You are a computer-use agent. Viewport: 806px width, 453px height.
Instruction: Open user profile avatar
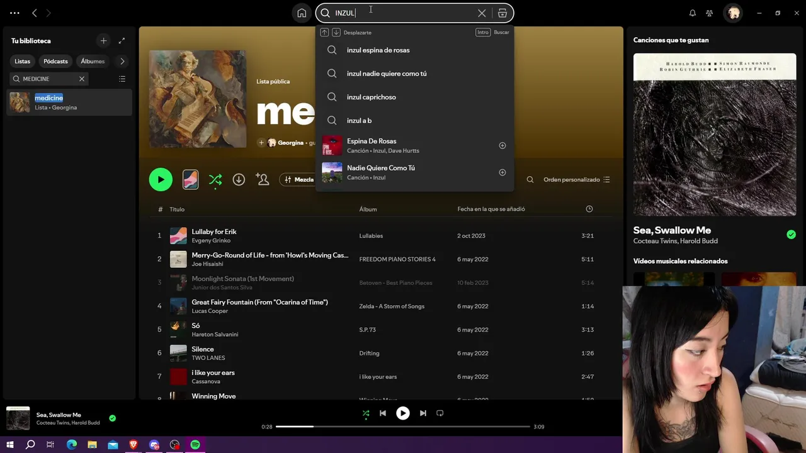pos(734,13)
